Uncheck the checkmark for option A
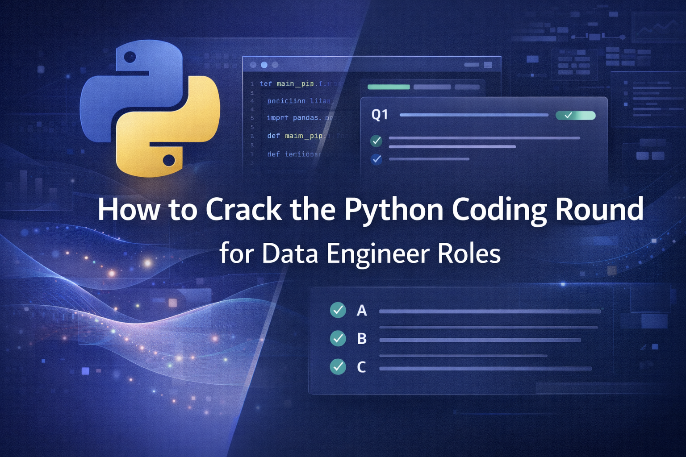This screenshot has width=686, height=457. coord(338,310)
